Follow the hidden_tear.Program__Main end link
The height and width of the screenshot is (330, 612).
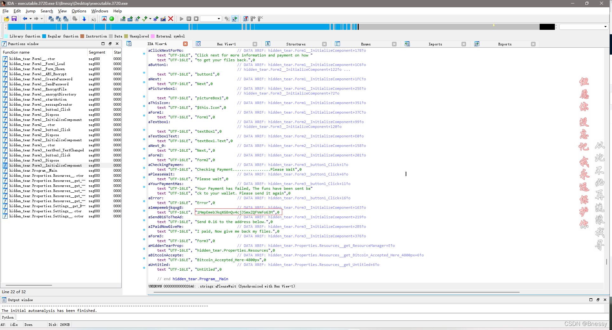click(200, 279)
